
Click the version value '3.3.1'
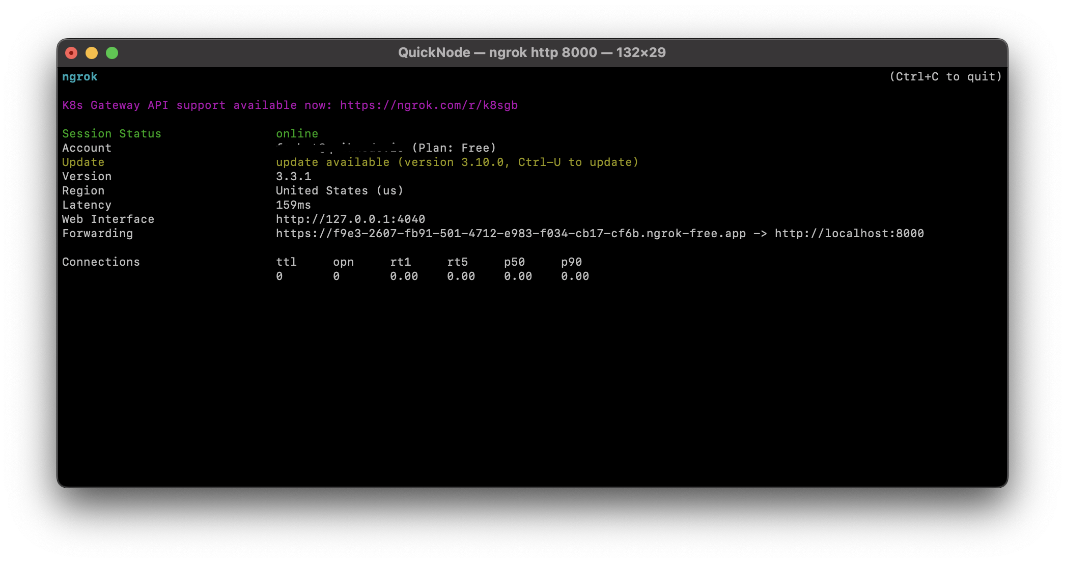[x=293, y=177]
